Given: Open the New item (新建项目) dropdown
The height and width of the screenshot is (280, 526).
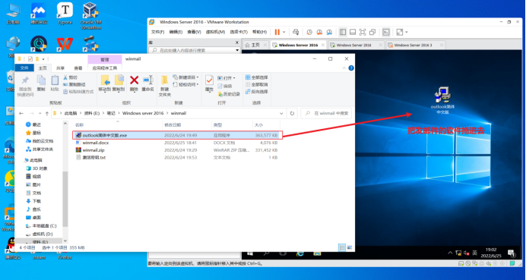Looking at the screenshot, I should coord(185,77).
